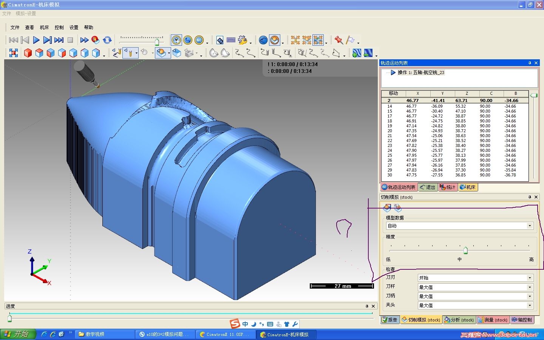The height and width of the screenshot is (340, 544).
Task: Toggle the yellow tool display button
Action: click(129, 53)
